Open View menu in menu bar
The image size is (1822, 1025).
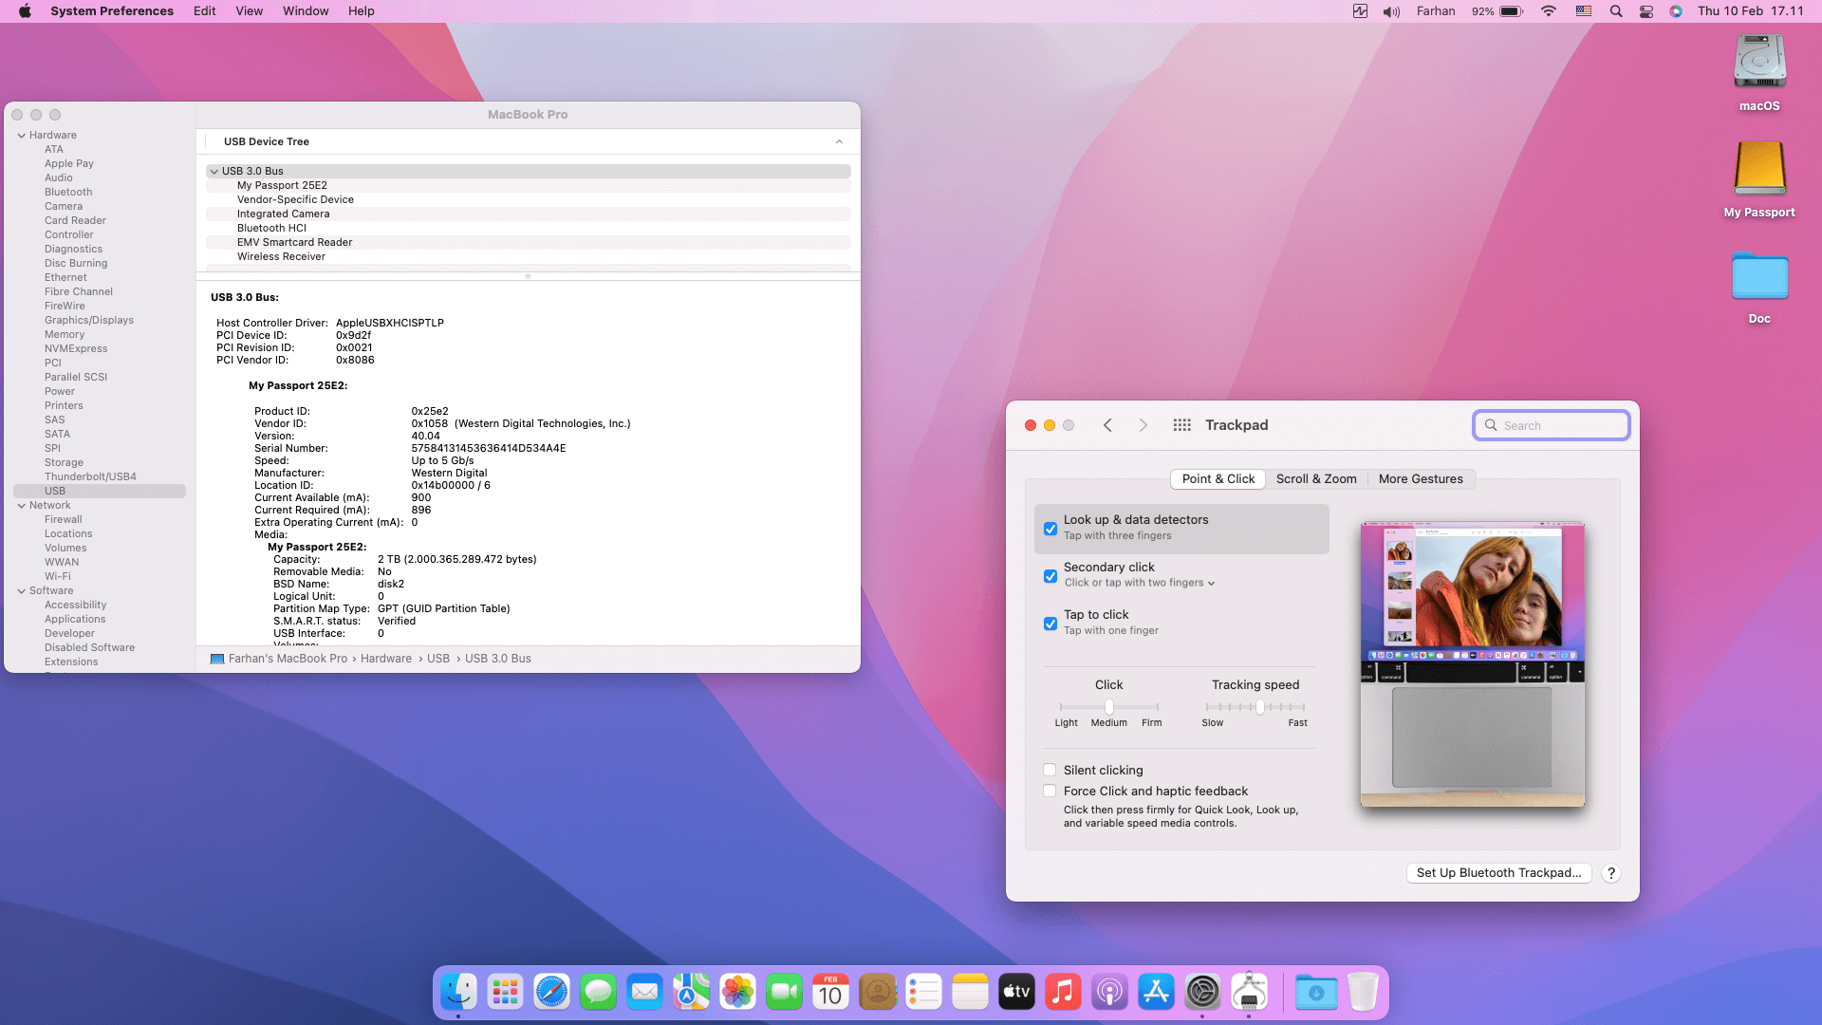(x=249, y=11)
